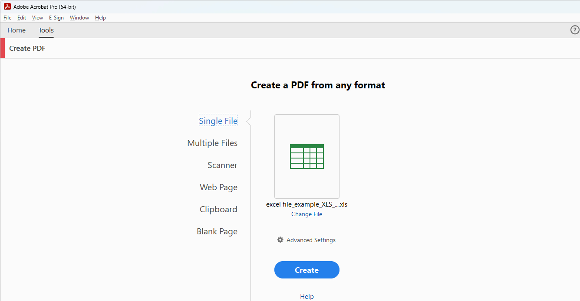Open the E-Sign menu
580x301 pixels.
[56, 18]
